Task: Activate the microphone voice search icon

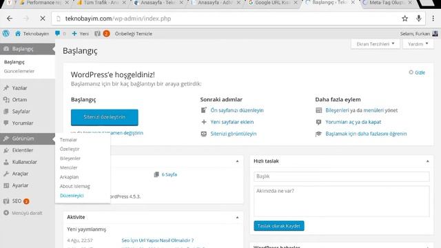Action: 419,19
